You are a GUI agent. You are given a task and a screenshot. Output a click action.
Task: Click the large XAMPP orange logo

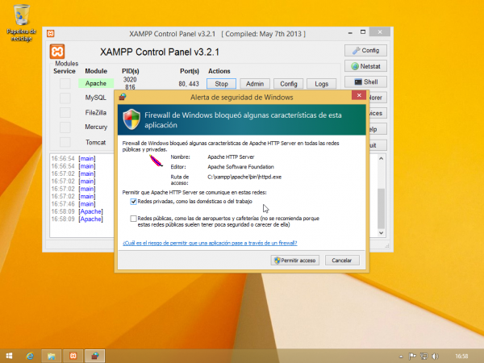click(x=57, y=52)
